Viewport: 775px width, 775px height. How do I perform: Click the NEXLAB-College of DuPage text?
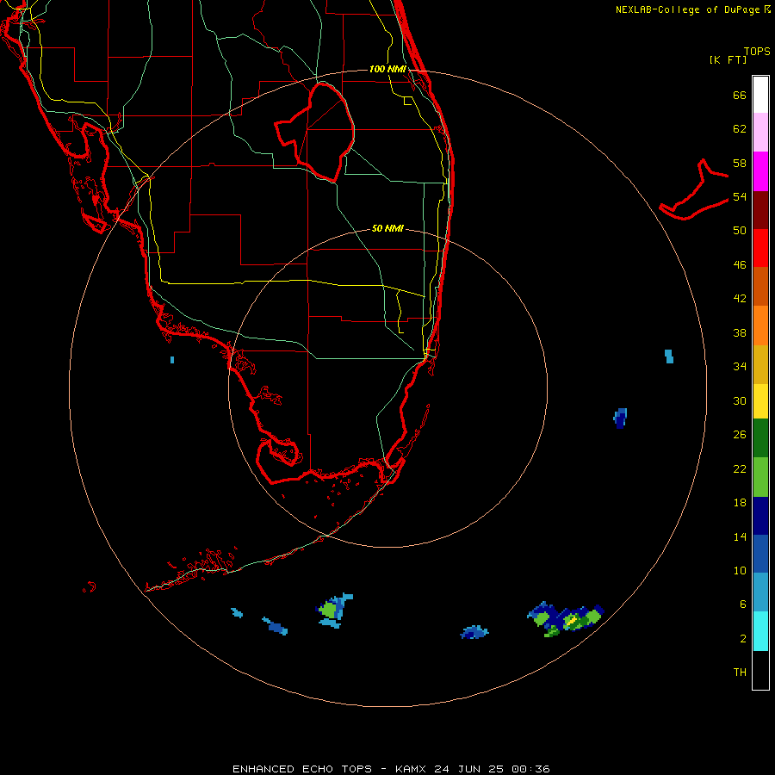click(687, 9)
